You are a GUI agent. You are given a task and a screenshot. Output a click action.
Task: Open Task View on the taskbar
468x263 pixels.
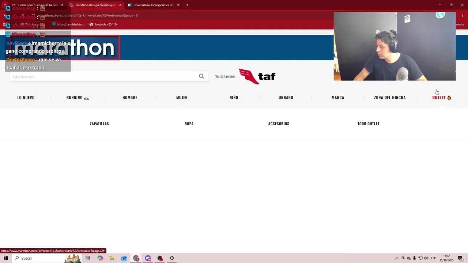pyautogui.click(x=88, y=258)
